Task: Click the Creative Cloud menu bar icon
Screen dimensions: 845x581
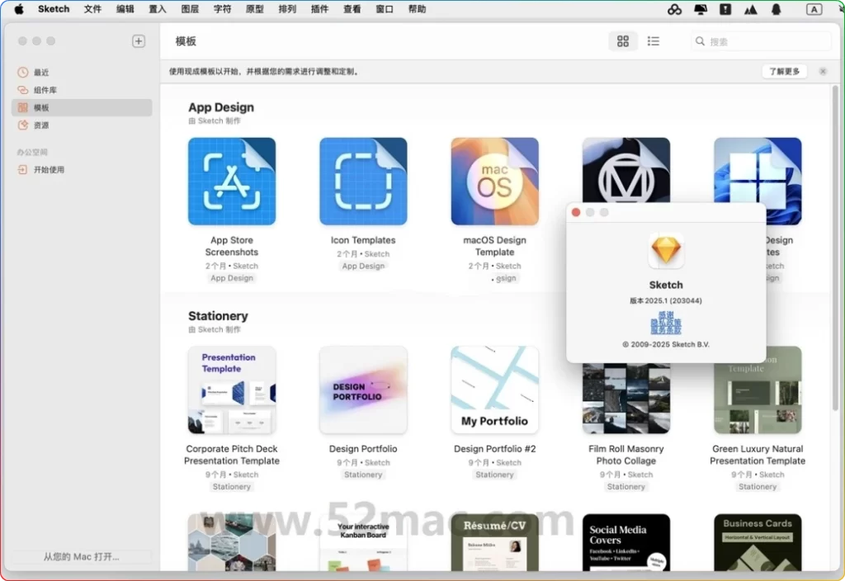Action: [x=675, y=9]
